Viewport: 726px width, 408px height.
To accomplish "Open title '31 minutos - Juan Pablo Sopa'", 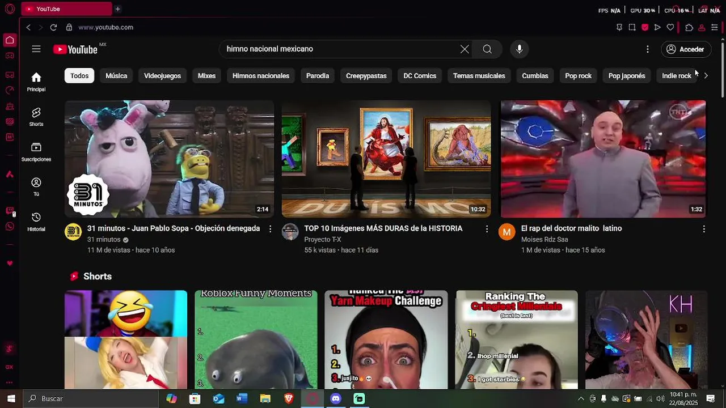I will click(173, 228).
